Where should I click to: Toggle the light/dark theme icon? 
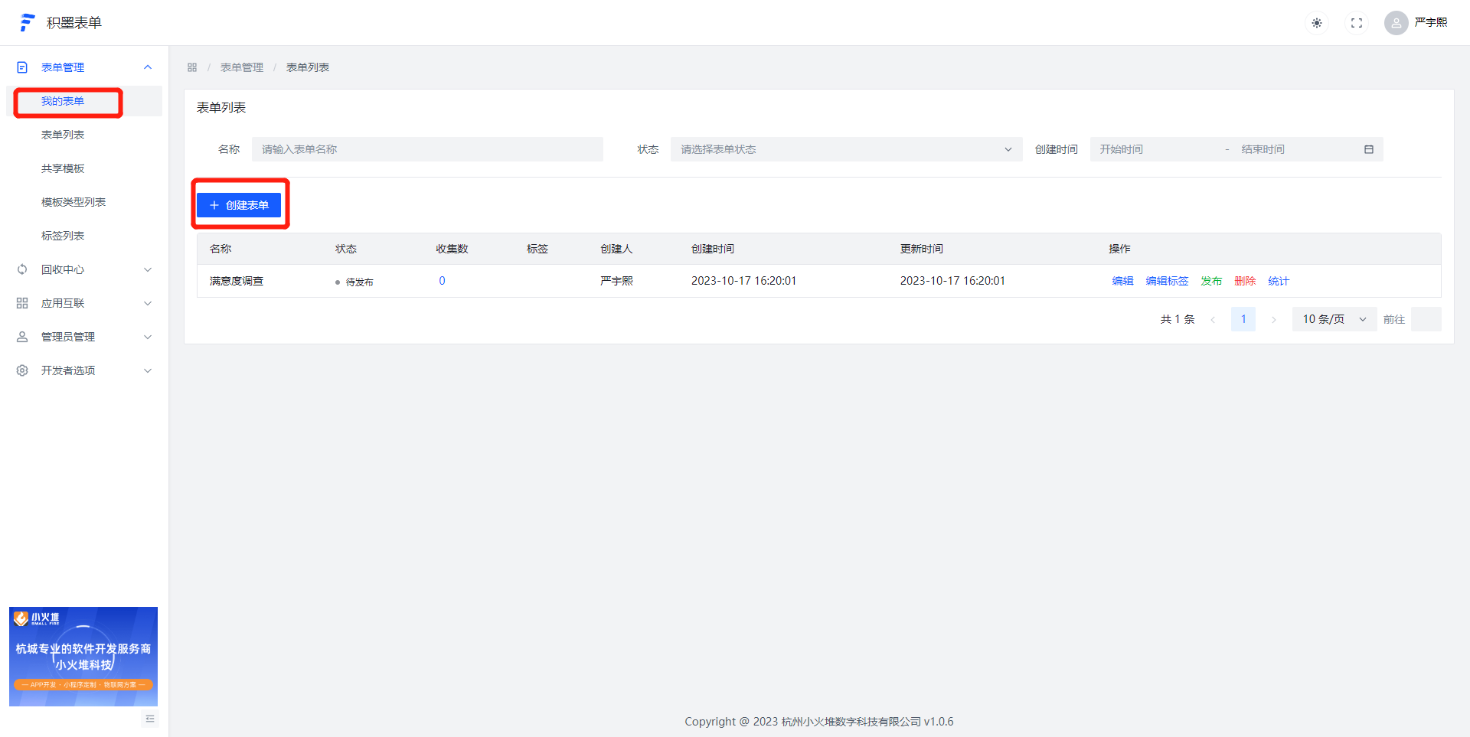(1317, 23)
